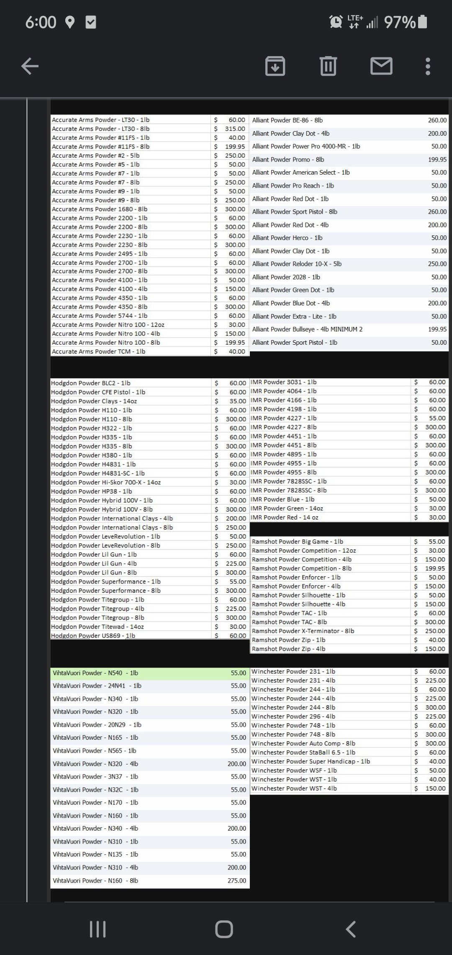Tap Winchester Powder Auto Comp - 8lb
This screenshot has width=452, height=955.
coord(303,743)
